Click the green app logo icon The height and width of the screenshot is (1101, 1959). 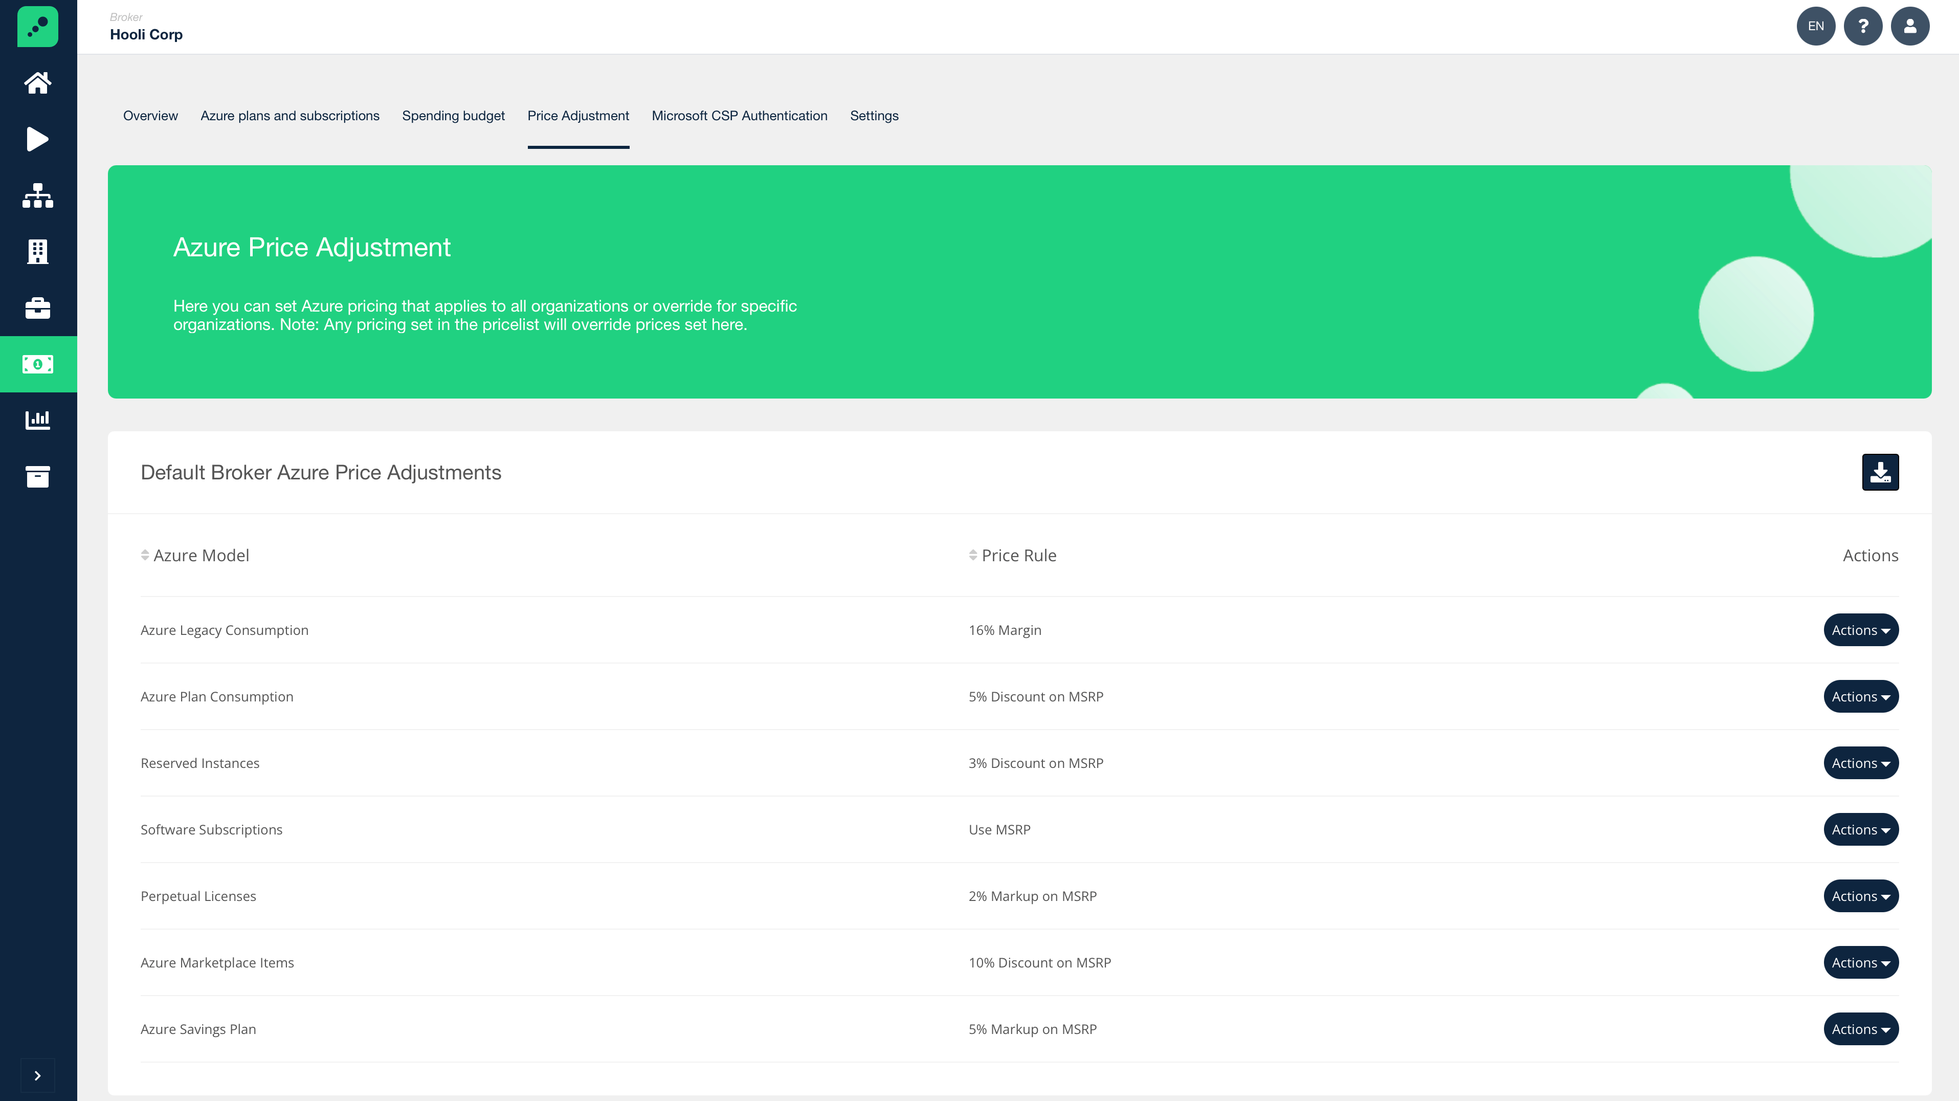point(38,27)
